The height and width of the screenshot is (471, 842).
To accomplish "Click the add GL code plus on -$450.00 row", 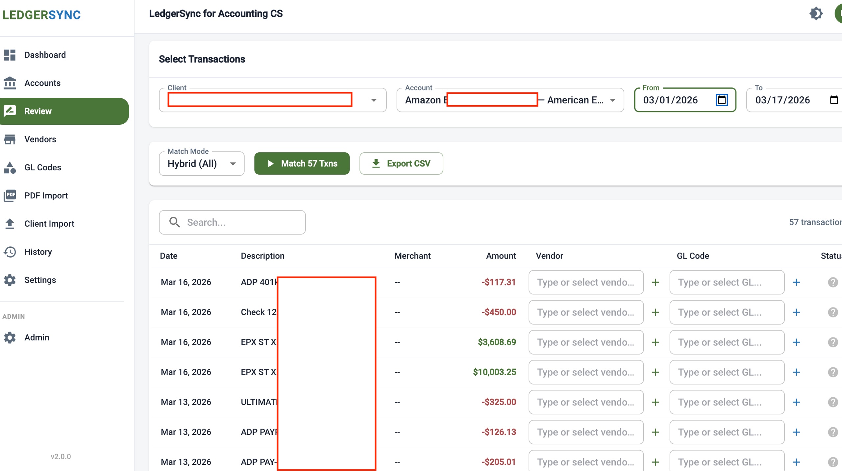I will pos(796,312).
